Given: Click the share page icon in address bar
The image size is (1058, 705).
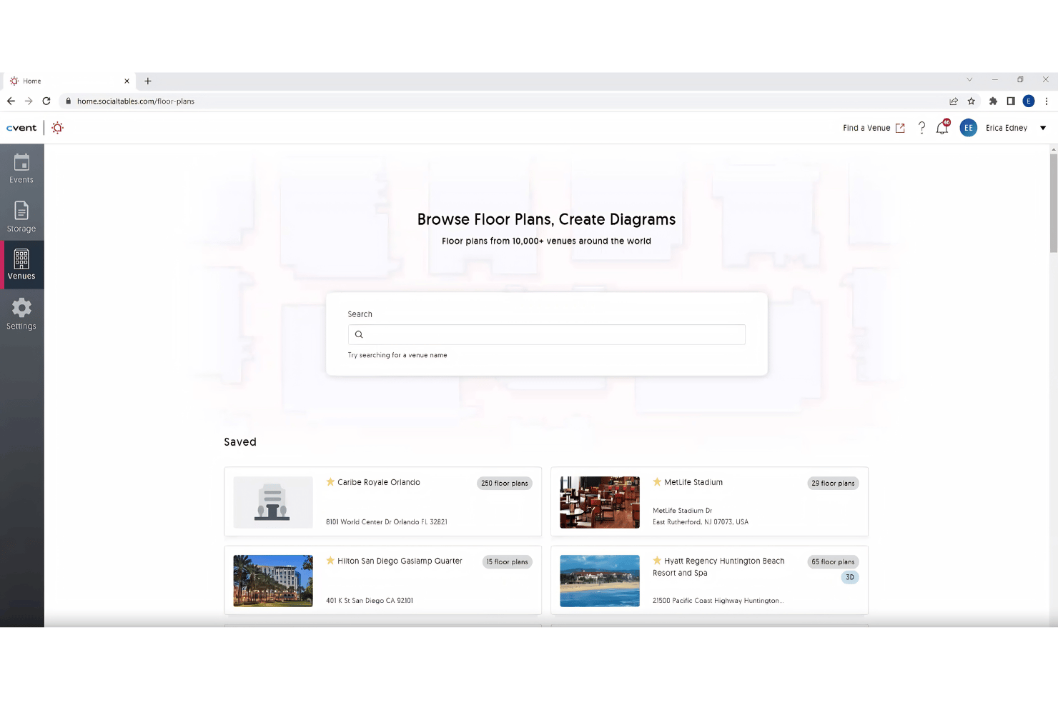Looking at the screenshot, I should click(x=954, y=101).
